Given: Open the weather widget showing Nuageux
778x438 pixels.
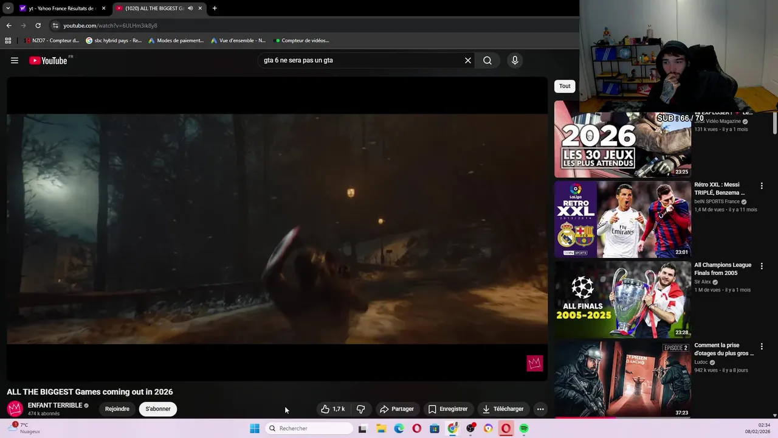Looking at the screenshot, I should point(24,428).
